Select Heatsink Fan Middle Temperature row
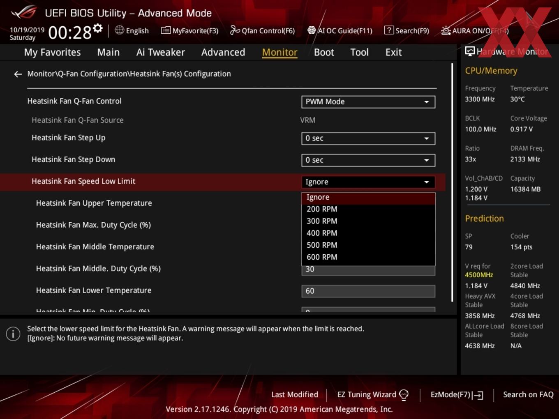The width and height of the screenshot is (559, 419). pyautogui.click(x=95, y=247)
